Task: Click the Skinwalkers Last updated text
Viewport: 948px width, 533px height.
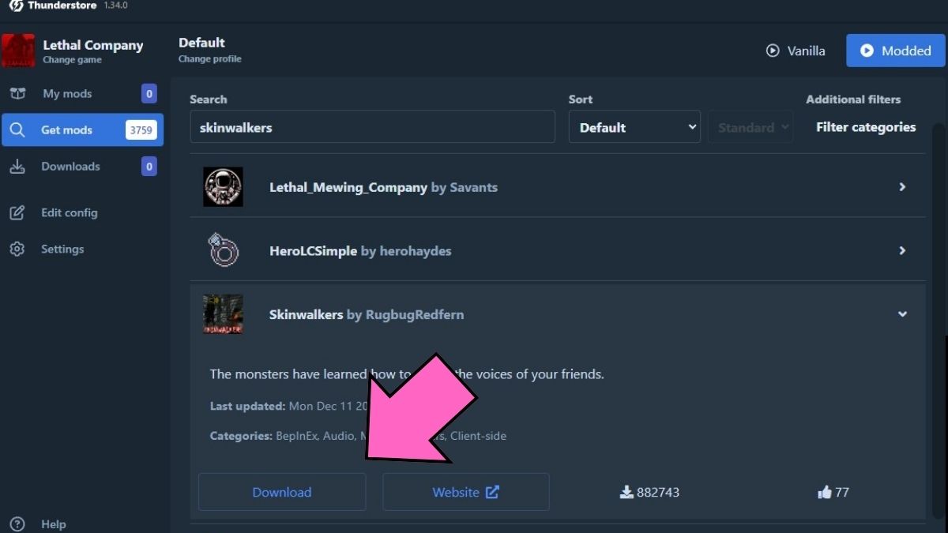Action: click(x=289, y=406)
